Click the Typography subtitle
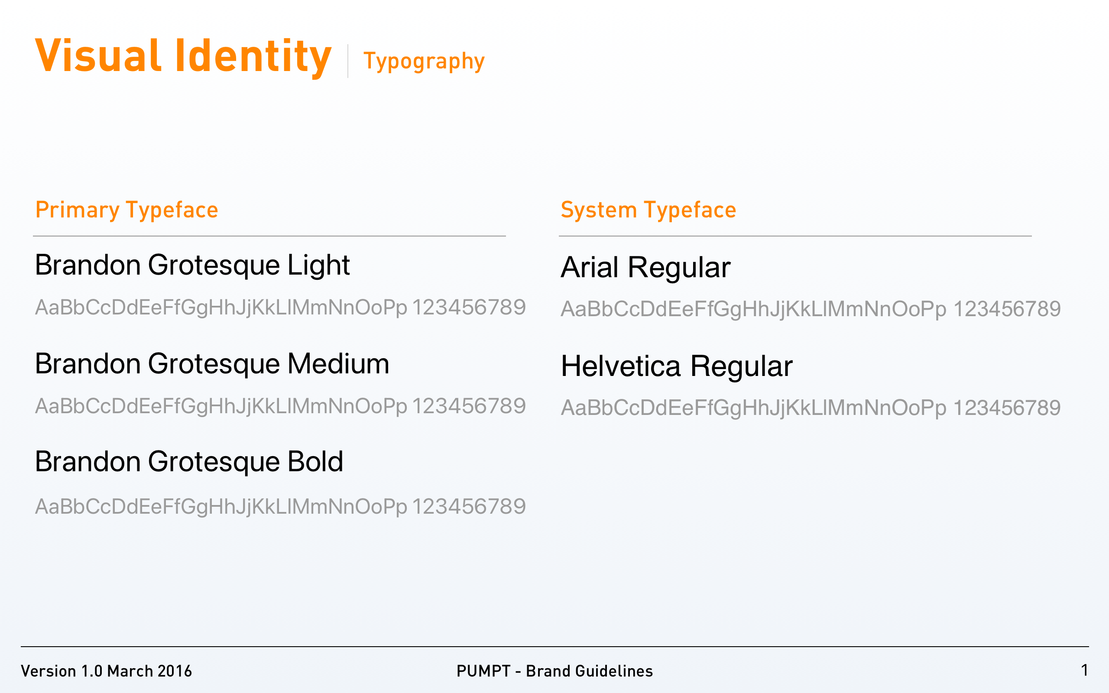Viewport: 1109px width, 693px height. [424, 62]
